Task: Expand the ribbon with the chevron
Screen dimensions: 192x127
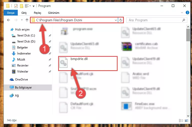Action: pyautogui.click(x=182, y=12)
